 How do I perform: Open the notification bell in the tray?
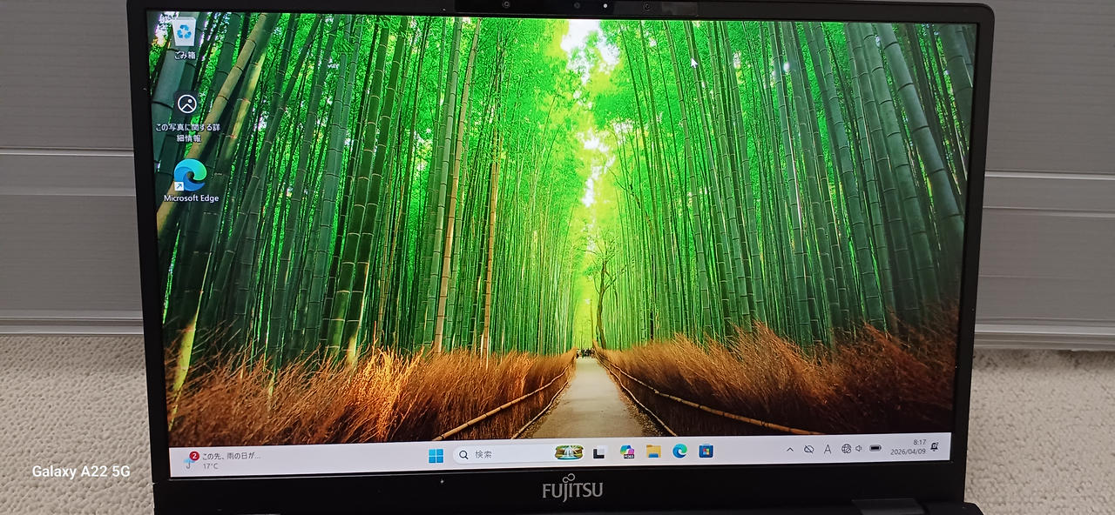[935, 446]
